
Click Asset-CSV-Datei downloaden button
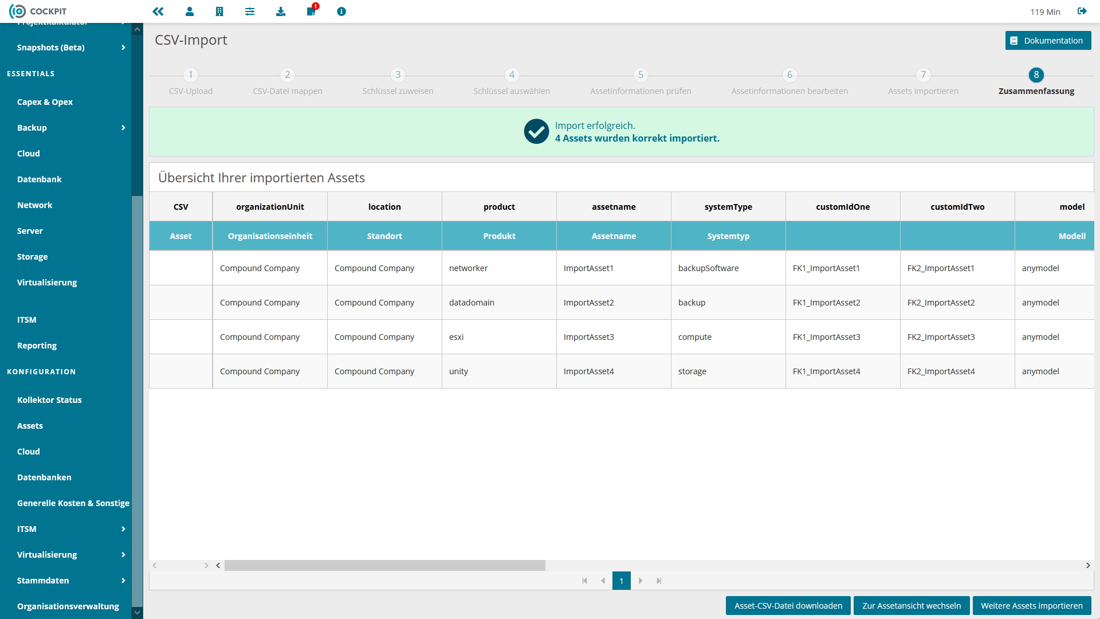788,606
